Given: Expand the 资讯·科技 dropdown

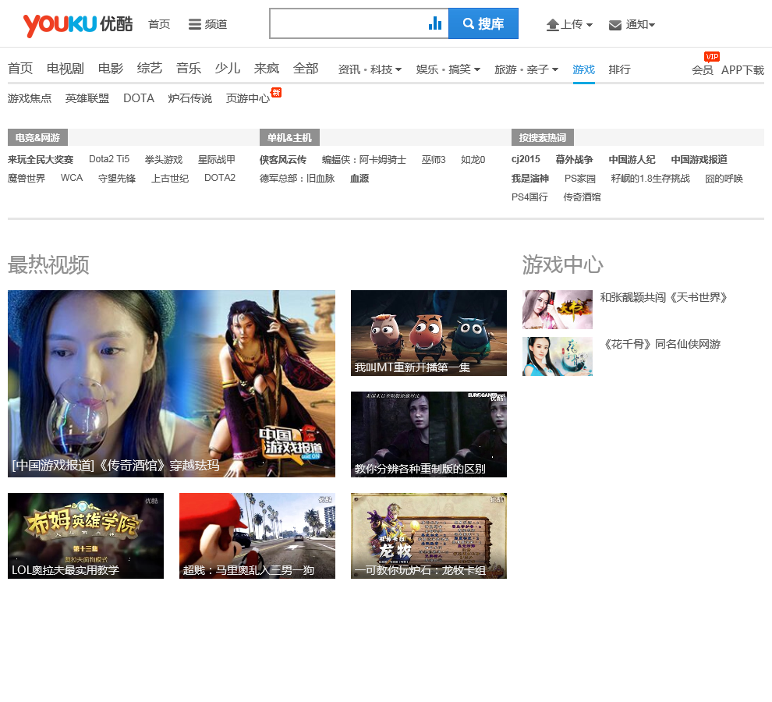Looking at the screenshot, I should (370, 69).
